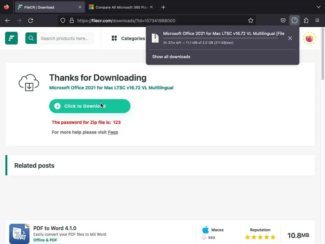The image size is (325, 244).
Task: Switch to the FileCR Download tab
Action: click(x=50, y=7)
